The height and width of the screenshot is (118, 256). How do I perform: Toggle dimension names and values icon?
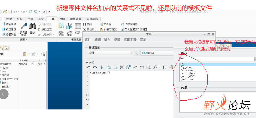click(128, 67)
